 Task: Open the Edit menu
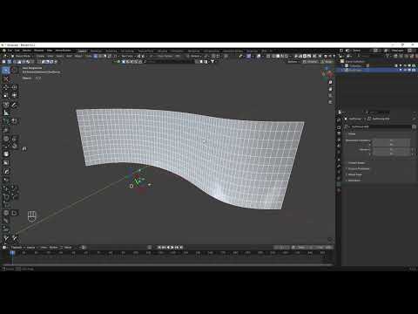coord(17,51)
